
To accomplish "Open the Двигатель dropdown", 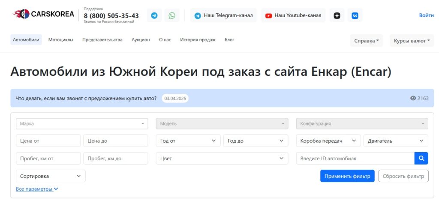I will pos(396,141).
